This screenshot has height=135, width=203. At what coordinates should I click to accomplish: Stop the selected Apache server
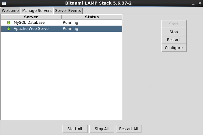tap(174, 32)
